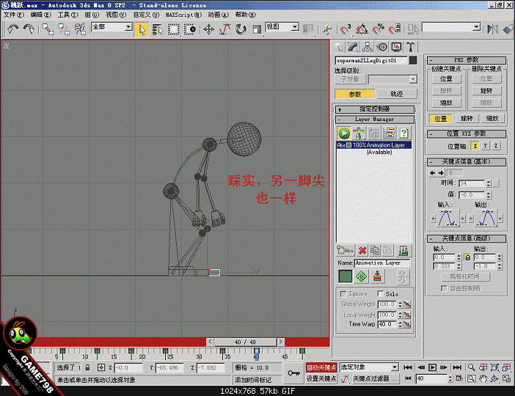
Task: Collapse the PRS 参数 rollout
Action: [467, 60]
